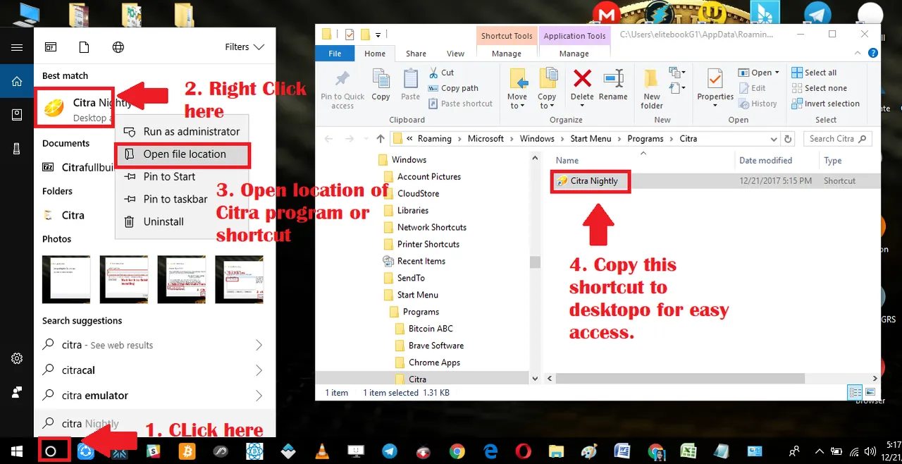The height and width of the screenshot is (464, 902).
Task: Choose Run as administrator
Action: coord(182,131)
